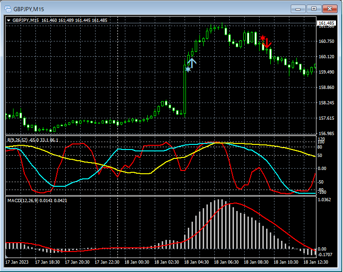This screenshot has height=272, width=343.
Task: Click the blue up arrow buy signal
Action: pyautogui.click(x=192, y=62)
